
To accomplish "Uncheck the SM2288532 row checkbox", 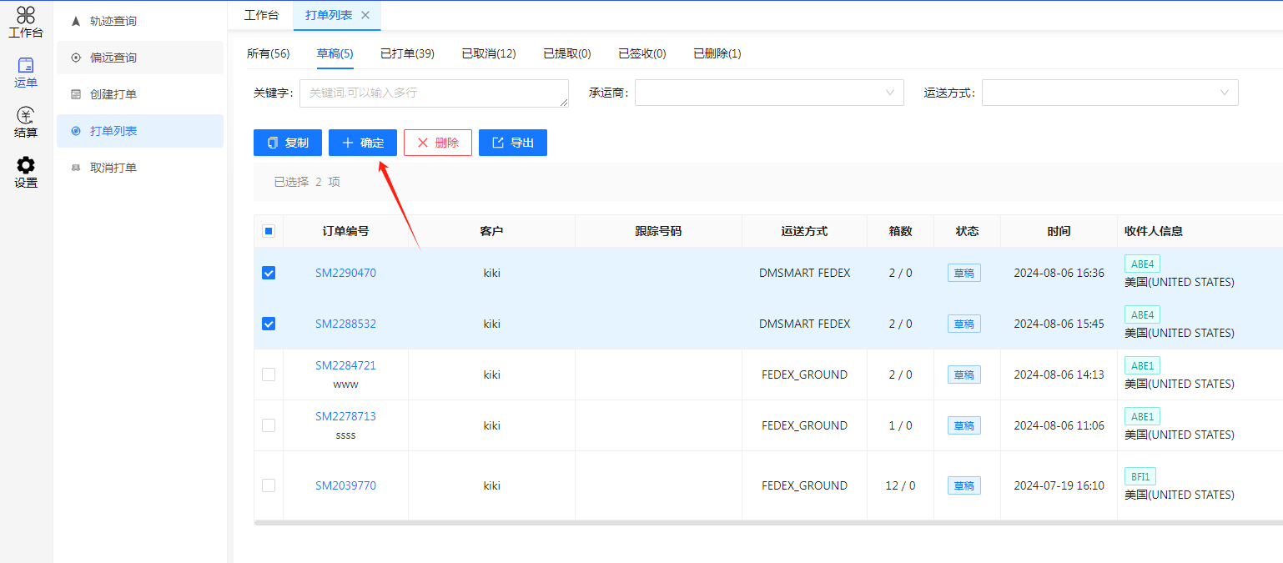I will pos(269,324).
